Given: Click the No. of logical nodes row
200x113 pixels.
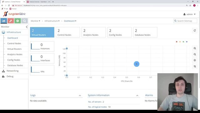Looking at the screenshot, I should coord(114,107).
